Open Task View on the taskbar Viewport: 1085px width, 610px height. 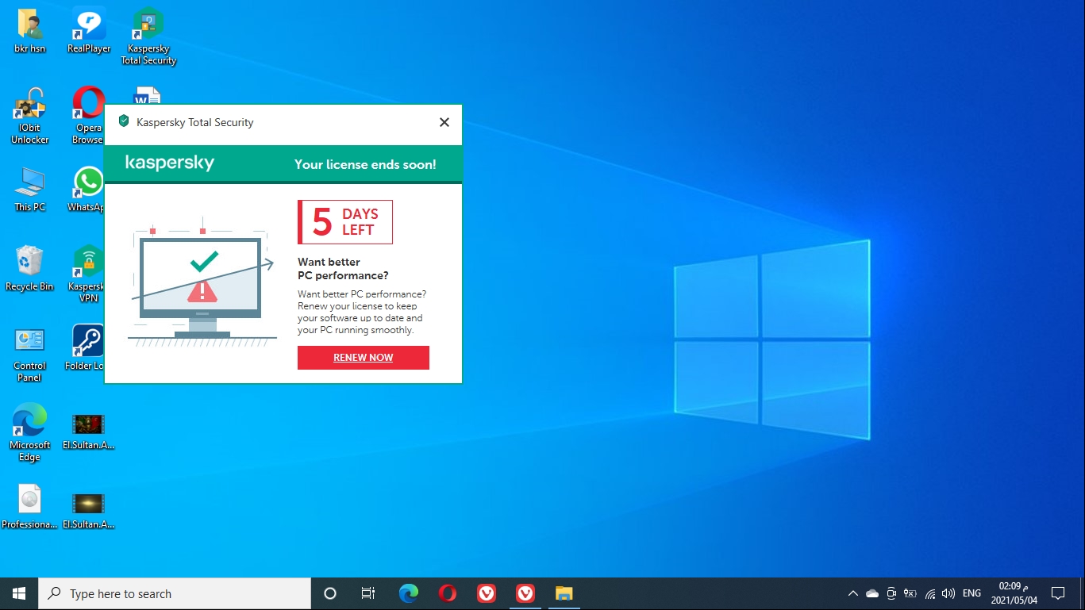point(368,593)
